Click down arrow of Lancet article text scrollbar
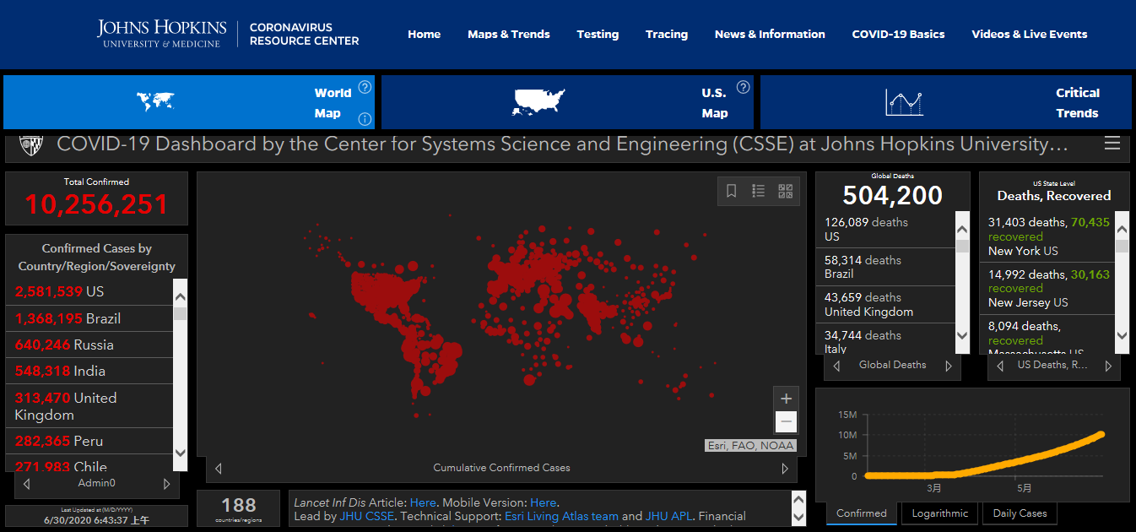 click(798, 516)
